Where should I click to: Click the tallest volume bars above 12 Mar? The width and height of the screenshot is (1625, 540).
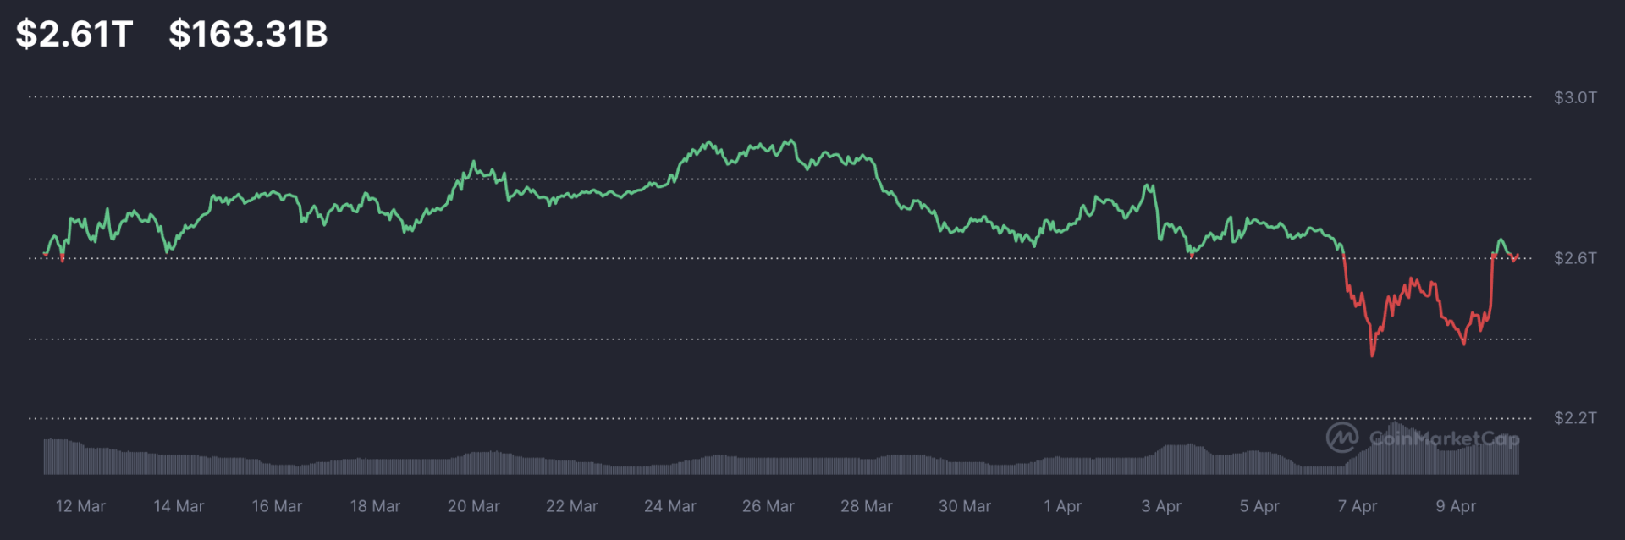click(58, 455)
